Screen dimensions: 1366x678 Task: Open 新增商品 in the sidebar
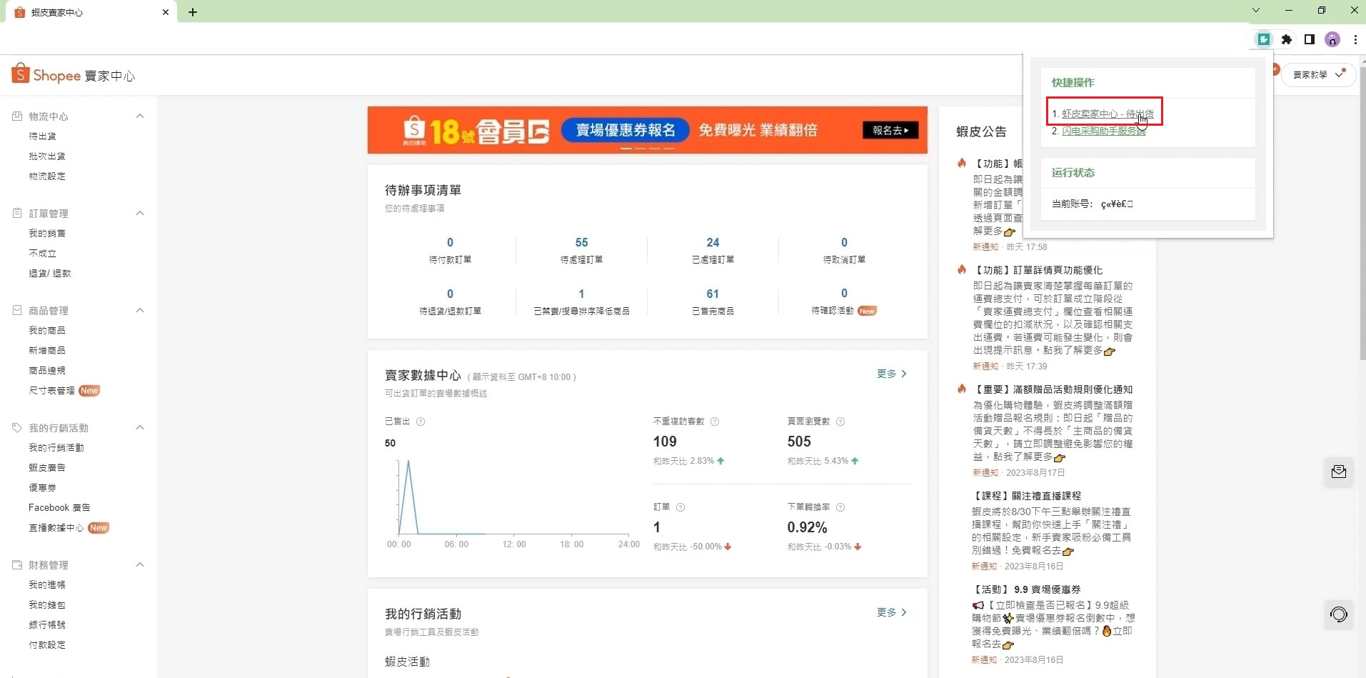tap(47, 350)
